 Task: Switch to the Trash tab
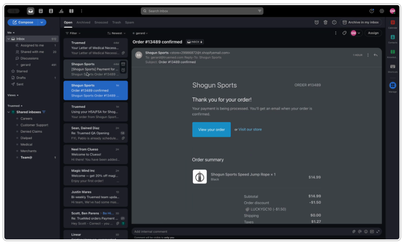117,22
